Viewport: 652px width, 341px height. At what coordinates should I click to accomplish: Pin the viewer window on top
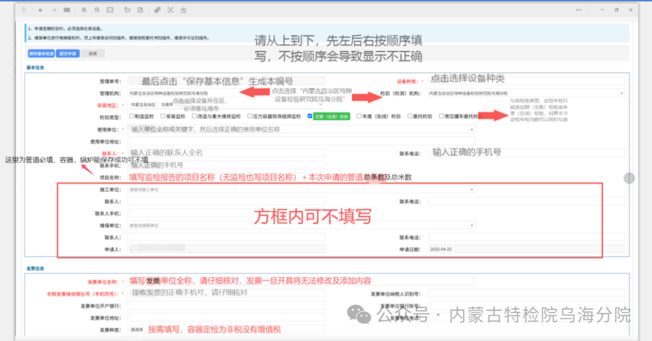[x=24, y=10]
